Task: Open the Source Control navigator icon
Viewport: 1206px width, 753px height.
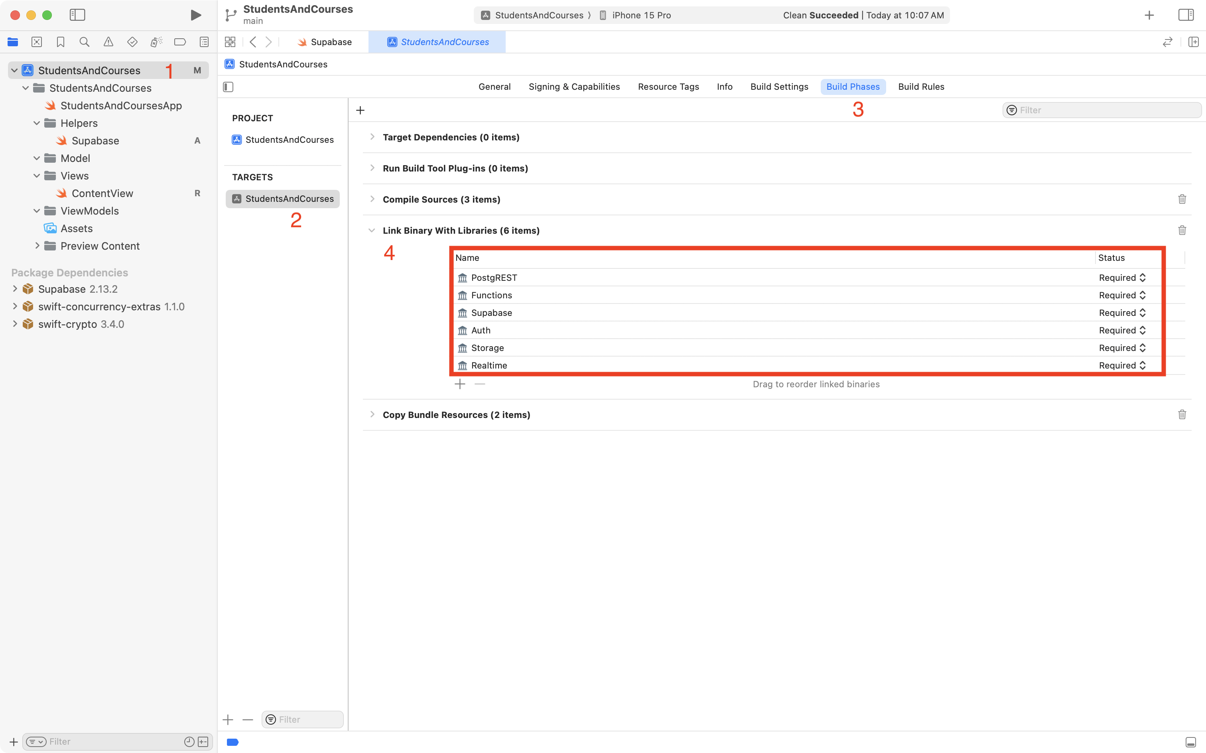Action: [x=36, y=42]
